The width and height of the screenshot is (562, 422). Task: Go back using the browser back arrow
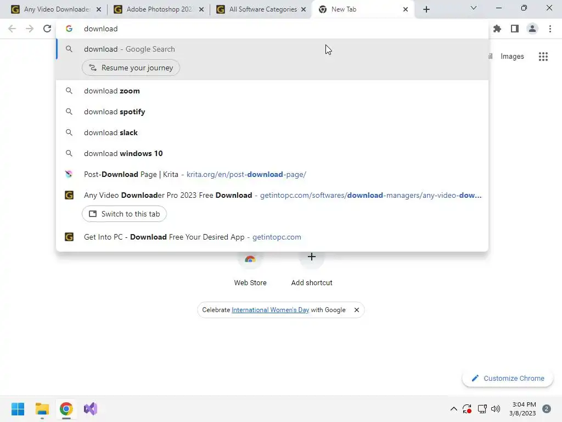click(x=12, y=29)
